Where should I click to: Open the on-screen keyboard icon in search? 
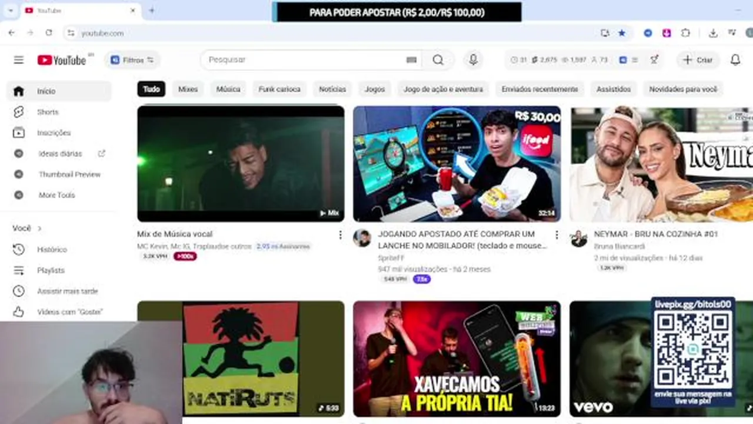point(411,59)
